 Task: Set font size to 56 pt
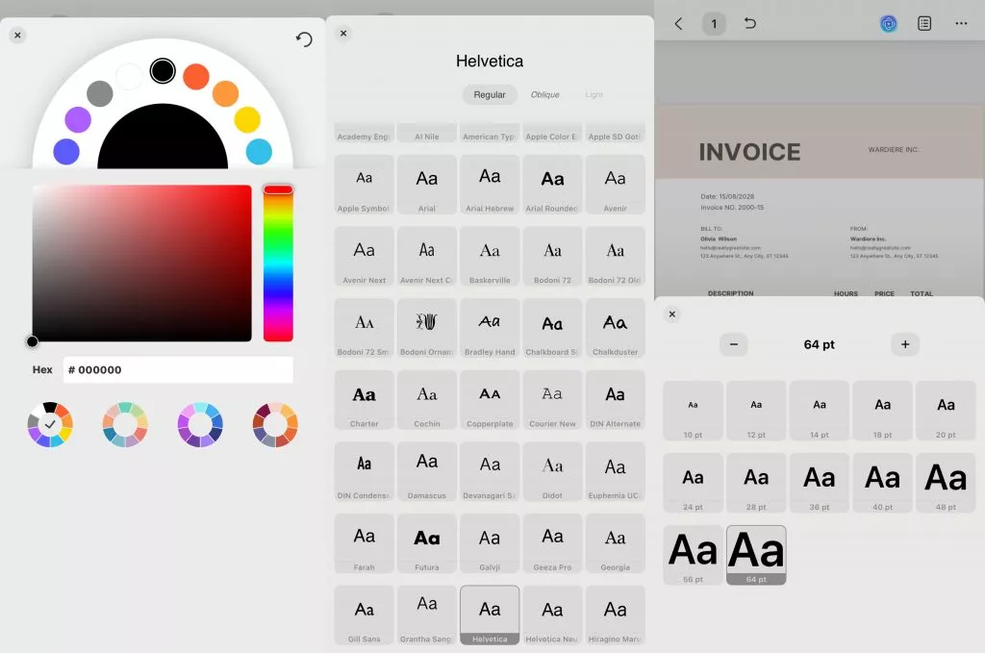693,555
